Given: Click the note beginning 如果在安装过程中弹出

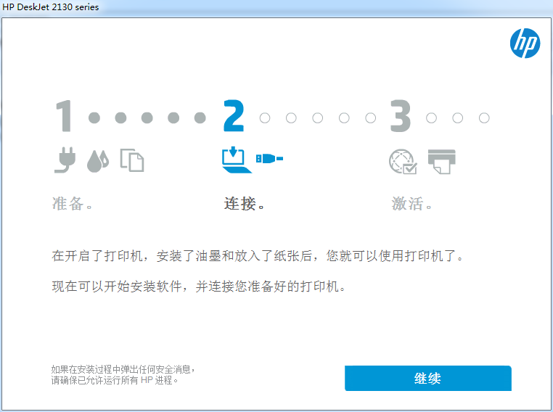Looking at the screenshot, I should (x=123, y=369).
